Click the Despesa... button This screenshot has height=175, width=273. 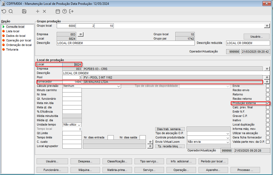(85, 161)
